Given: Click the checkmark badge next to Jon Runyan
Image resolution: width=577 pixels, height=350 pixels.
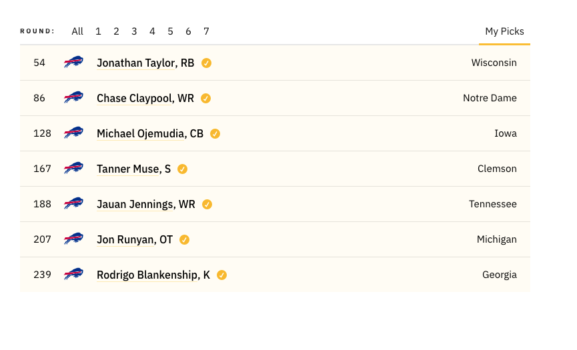Looking at the screenshot, I should [184, 240].
